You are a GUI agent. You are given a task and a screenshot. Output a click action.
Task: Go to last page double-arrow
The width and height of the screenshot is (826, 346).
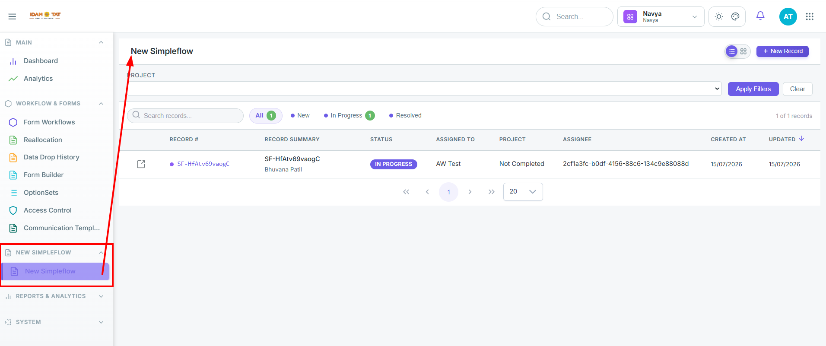492,192
